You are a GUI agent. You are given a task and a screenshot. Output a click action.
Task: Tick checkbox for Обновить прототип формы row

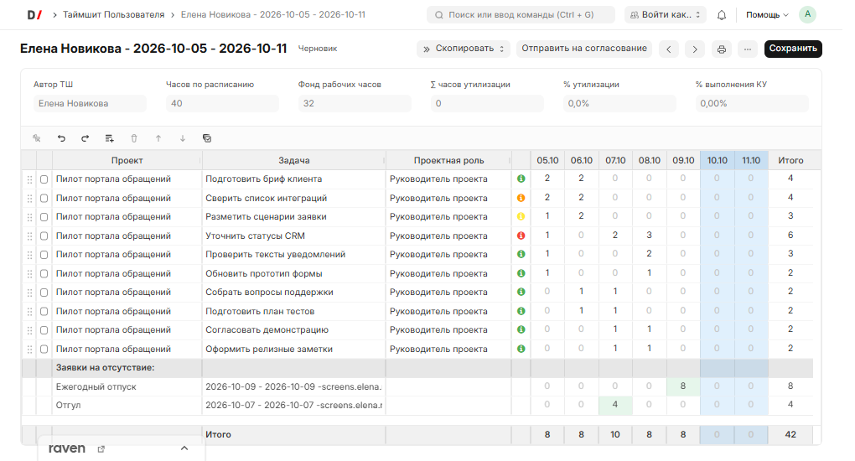[44, 274]
